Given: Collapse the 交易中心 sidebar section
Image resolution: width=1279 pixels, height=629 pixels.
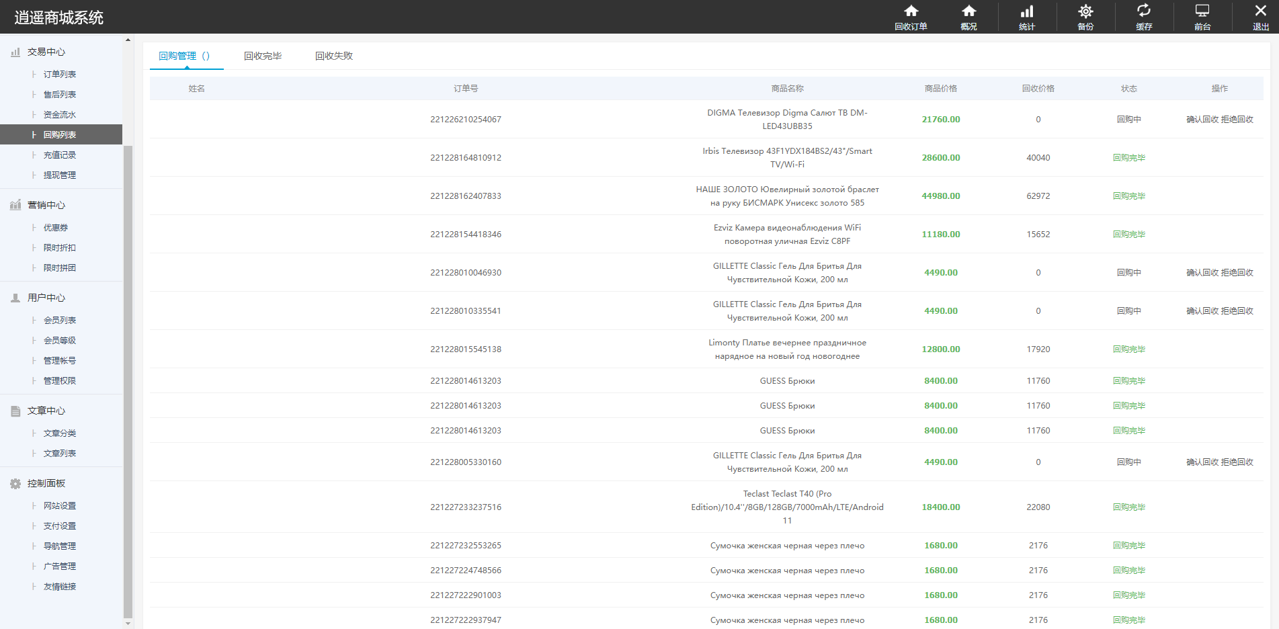Looking at the screenshot, I should coord(46,52).
